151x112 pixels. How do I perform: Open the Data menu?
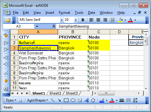pos(92,13)
